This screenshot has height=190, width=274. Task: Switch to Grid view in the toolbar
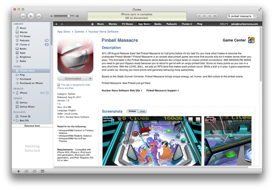coord(210,16)
